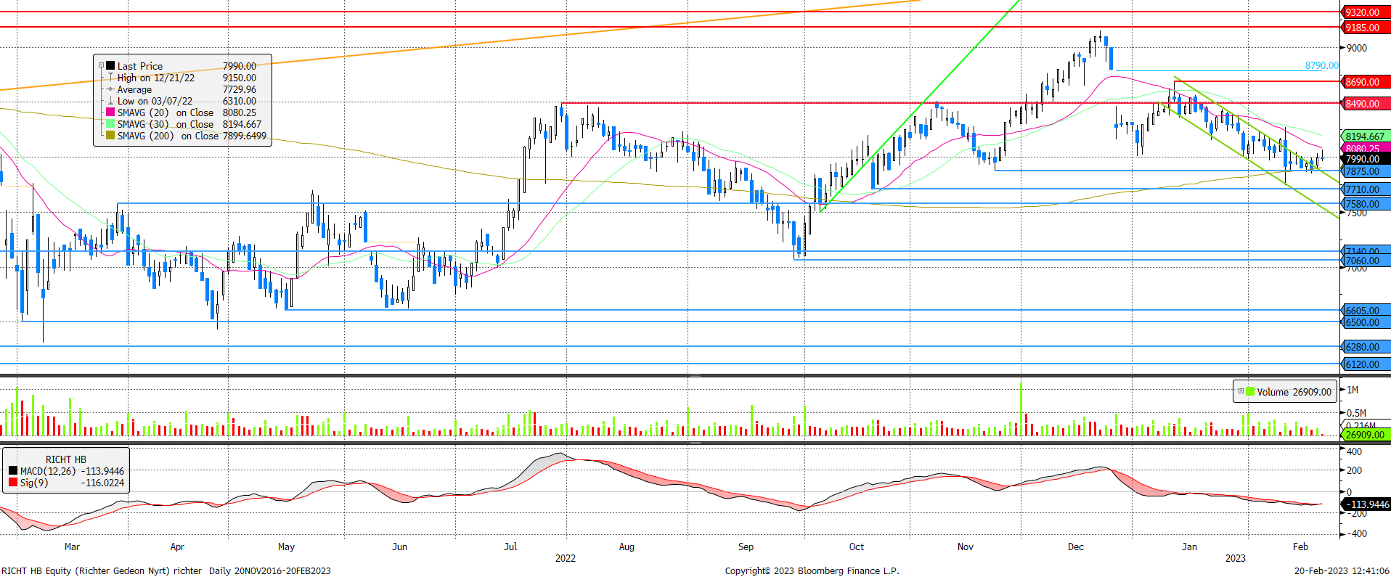The height and width of the screenshot is (577, 1391).
Task: Select the Average marker icon in legend
Action: pyautogui.click(x=110, y=89)
